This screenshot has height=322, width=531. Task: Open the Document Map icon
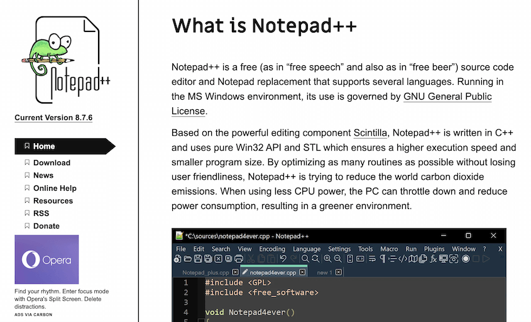click(413, 259)
